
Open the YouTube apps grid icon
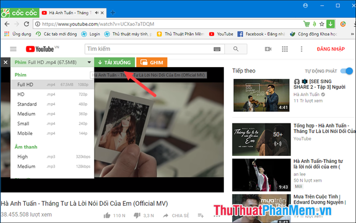pos(285,49)
